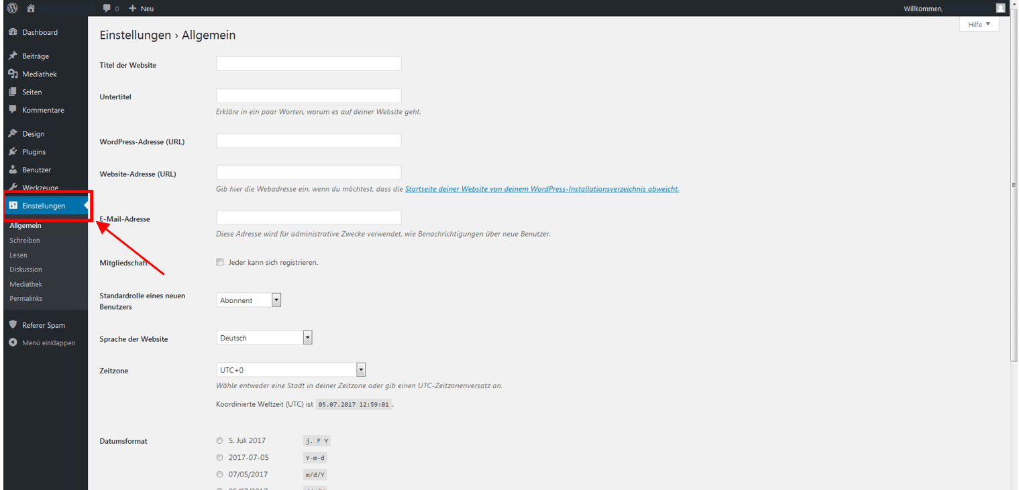
Task: Focus the 'Titel der Website' field
Action: pyautogui.click(x=309, y=64)
